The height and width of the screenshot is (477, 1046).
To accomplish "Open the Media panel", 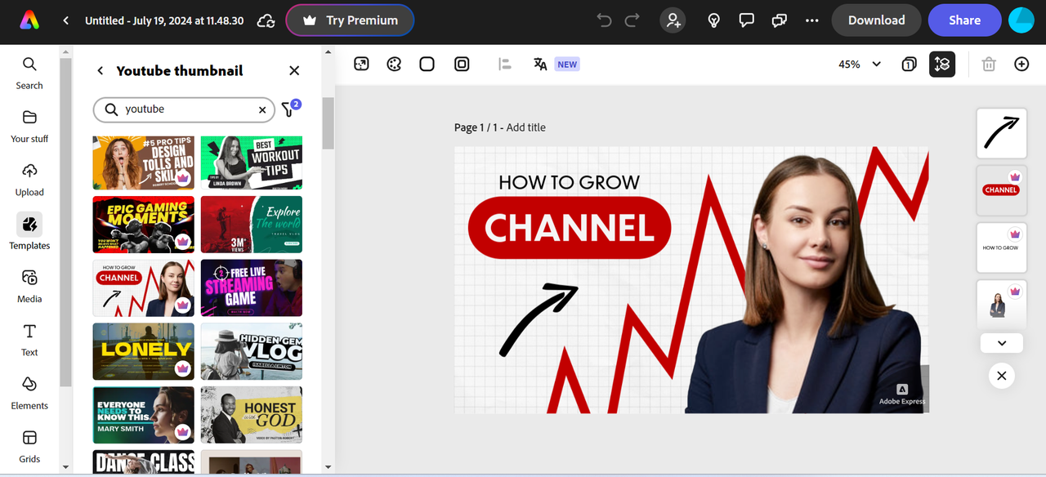I will (29, 287).
